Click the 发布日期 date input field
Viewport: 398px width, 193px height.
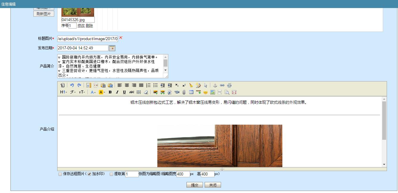click(83, 48)
